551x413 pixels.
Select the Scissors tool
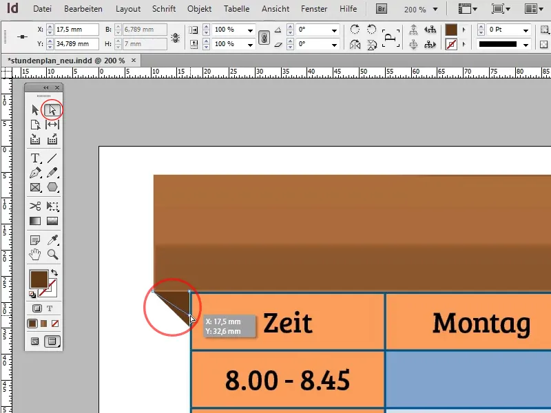pos(35,206)
